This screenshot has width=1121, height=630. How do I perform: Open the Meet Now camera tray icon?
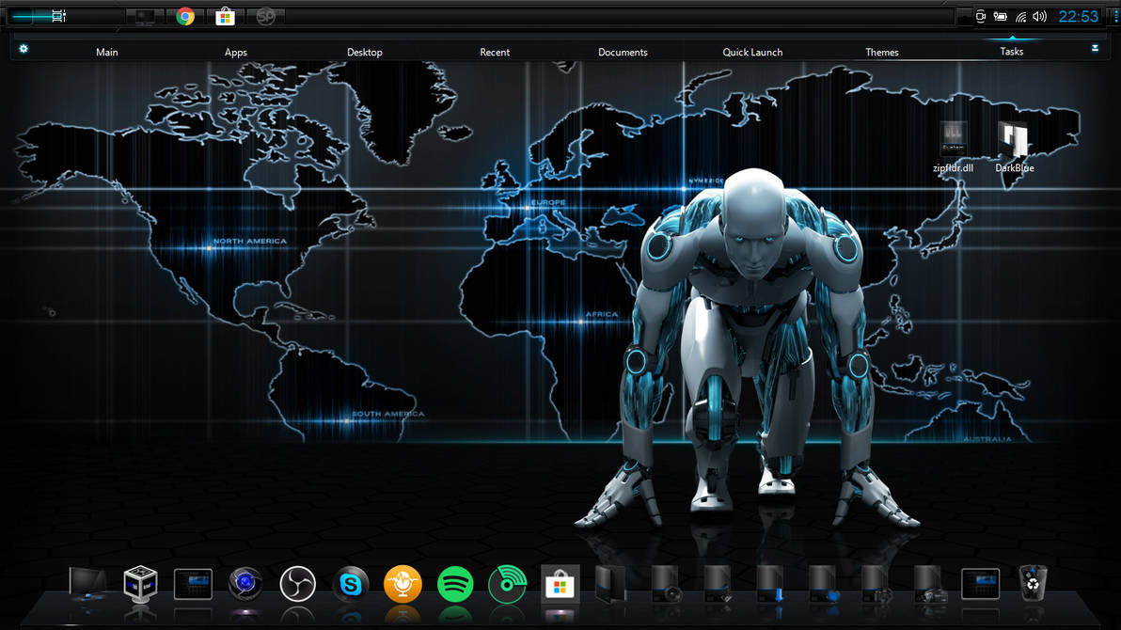pyautogui.click(x=981, y=16)
